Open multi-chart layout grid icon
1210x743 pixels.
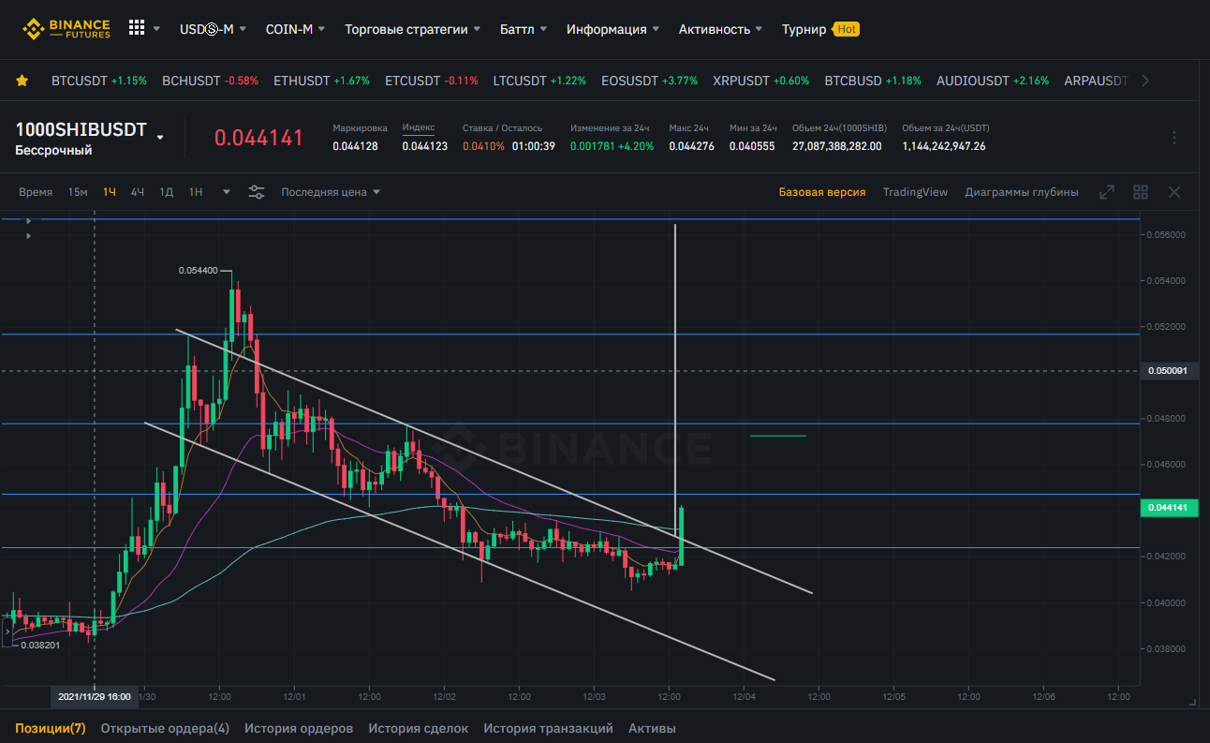coord(1141,192)
